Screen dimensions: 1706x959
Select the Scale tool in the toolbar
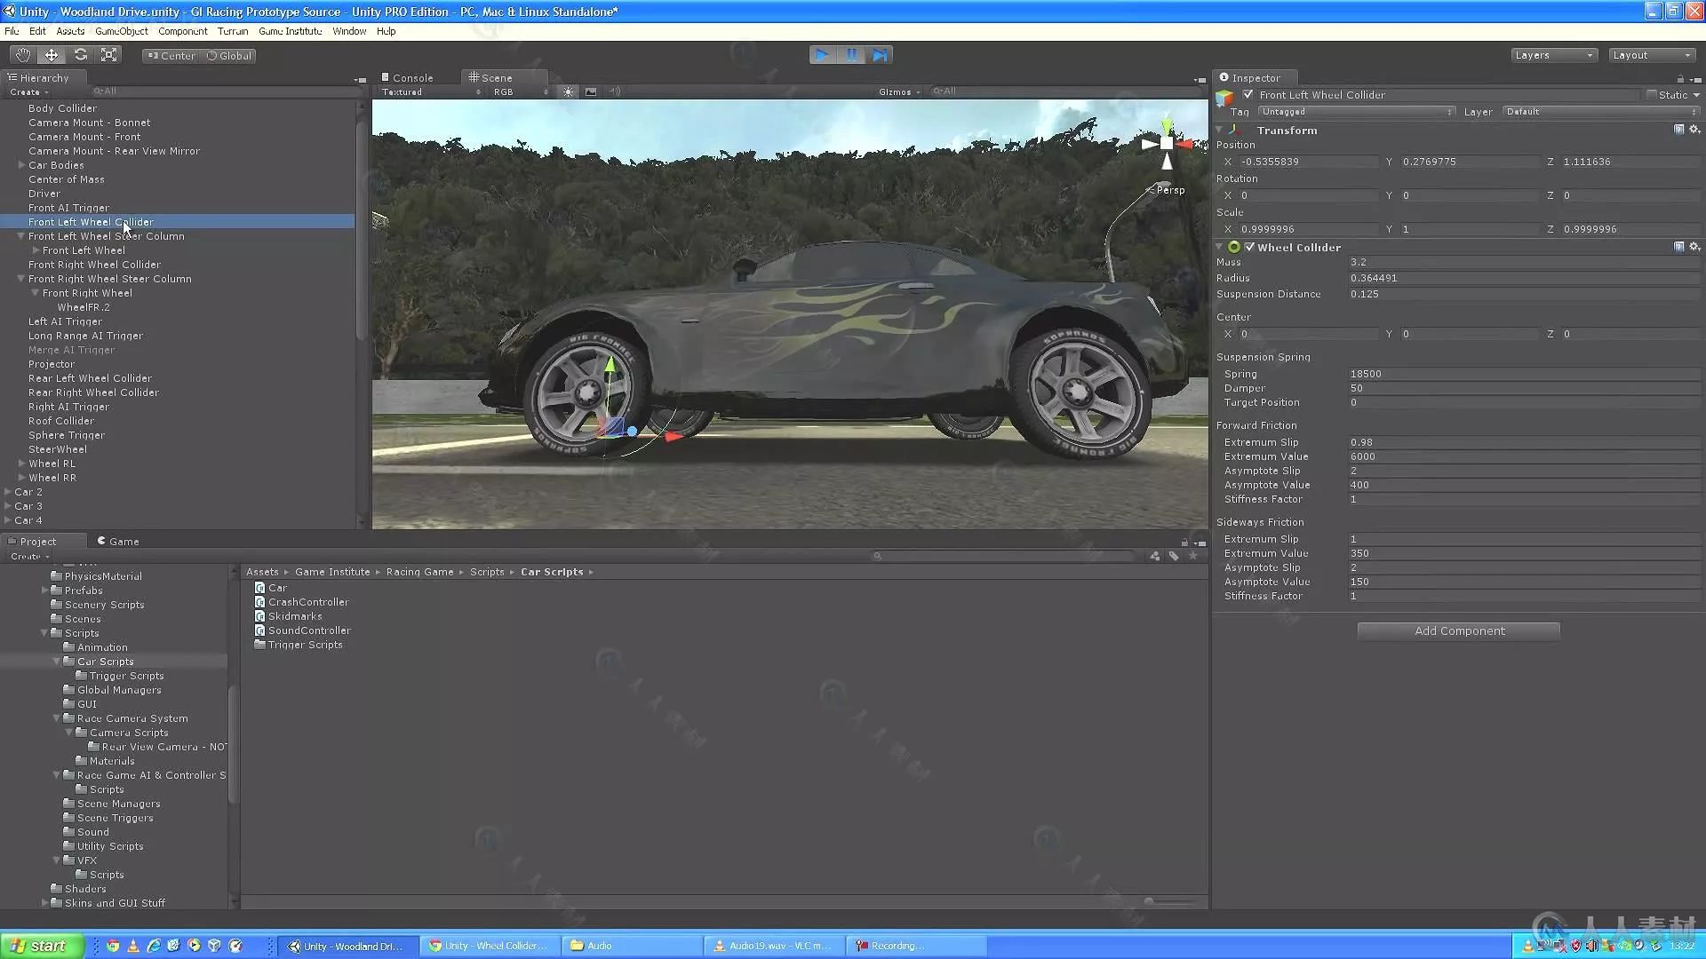(x=109, y=55)
